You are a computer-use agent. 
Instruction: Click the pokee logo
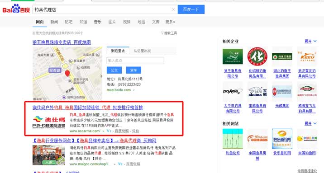tap(233, 92)
